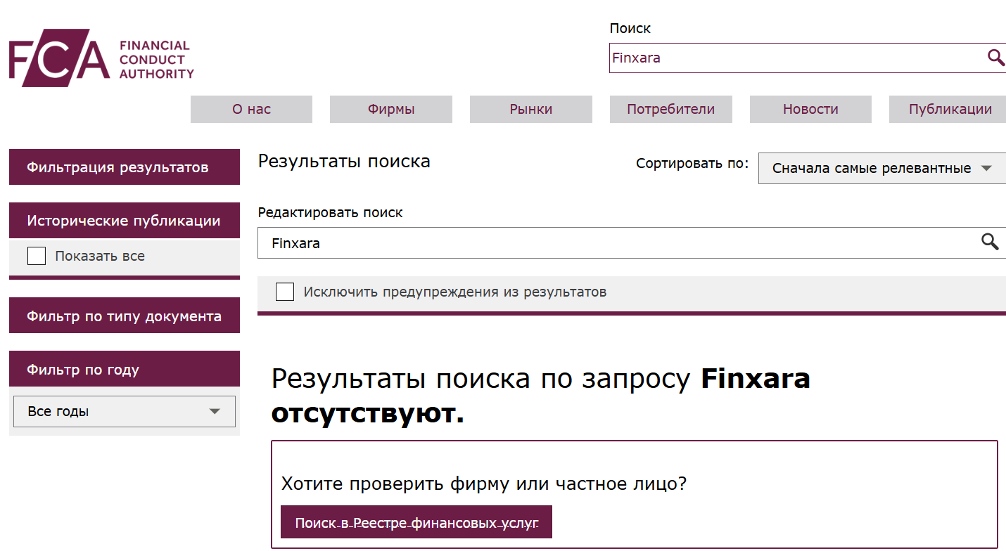Open the 'Сначала самые релевантные' sort dropdown

click(872, 168)
